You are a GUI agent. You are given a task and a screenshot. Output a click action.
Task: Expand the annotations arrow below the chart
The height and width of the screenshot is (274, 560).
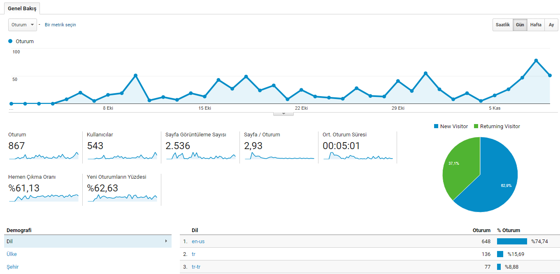click(283, 114)
